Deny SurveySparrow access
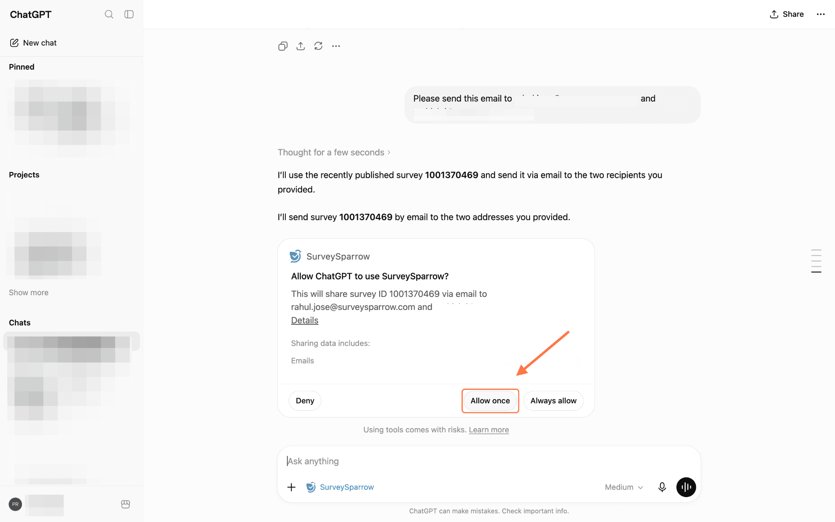The image size is (835, 522). click(305, 401)
